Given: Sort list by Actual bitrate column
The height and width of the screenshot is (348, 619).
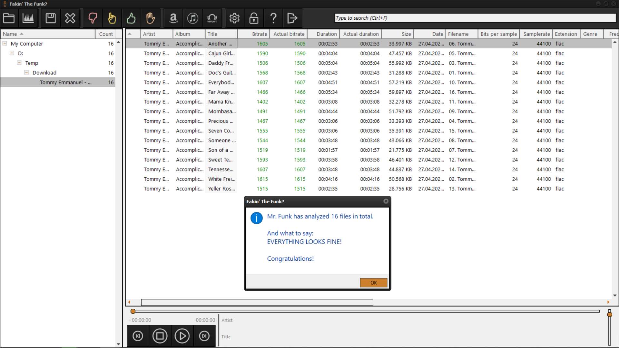Looking at the screenshot, I should pyautogui.click(x=289, y=34).
